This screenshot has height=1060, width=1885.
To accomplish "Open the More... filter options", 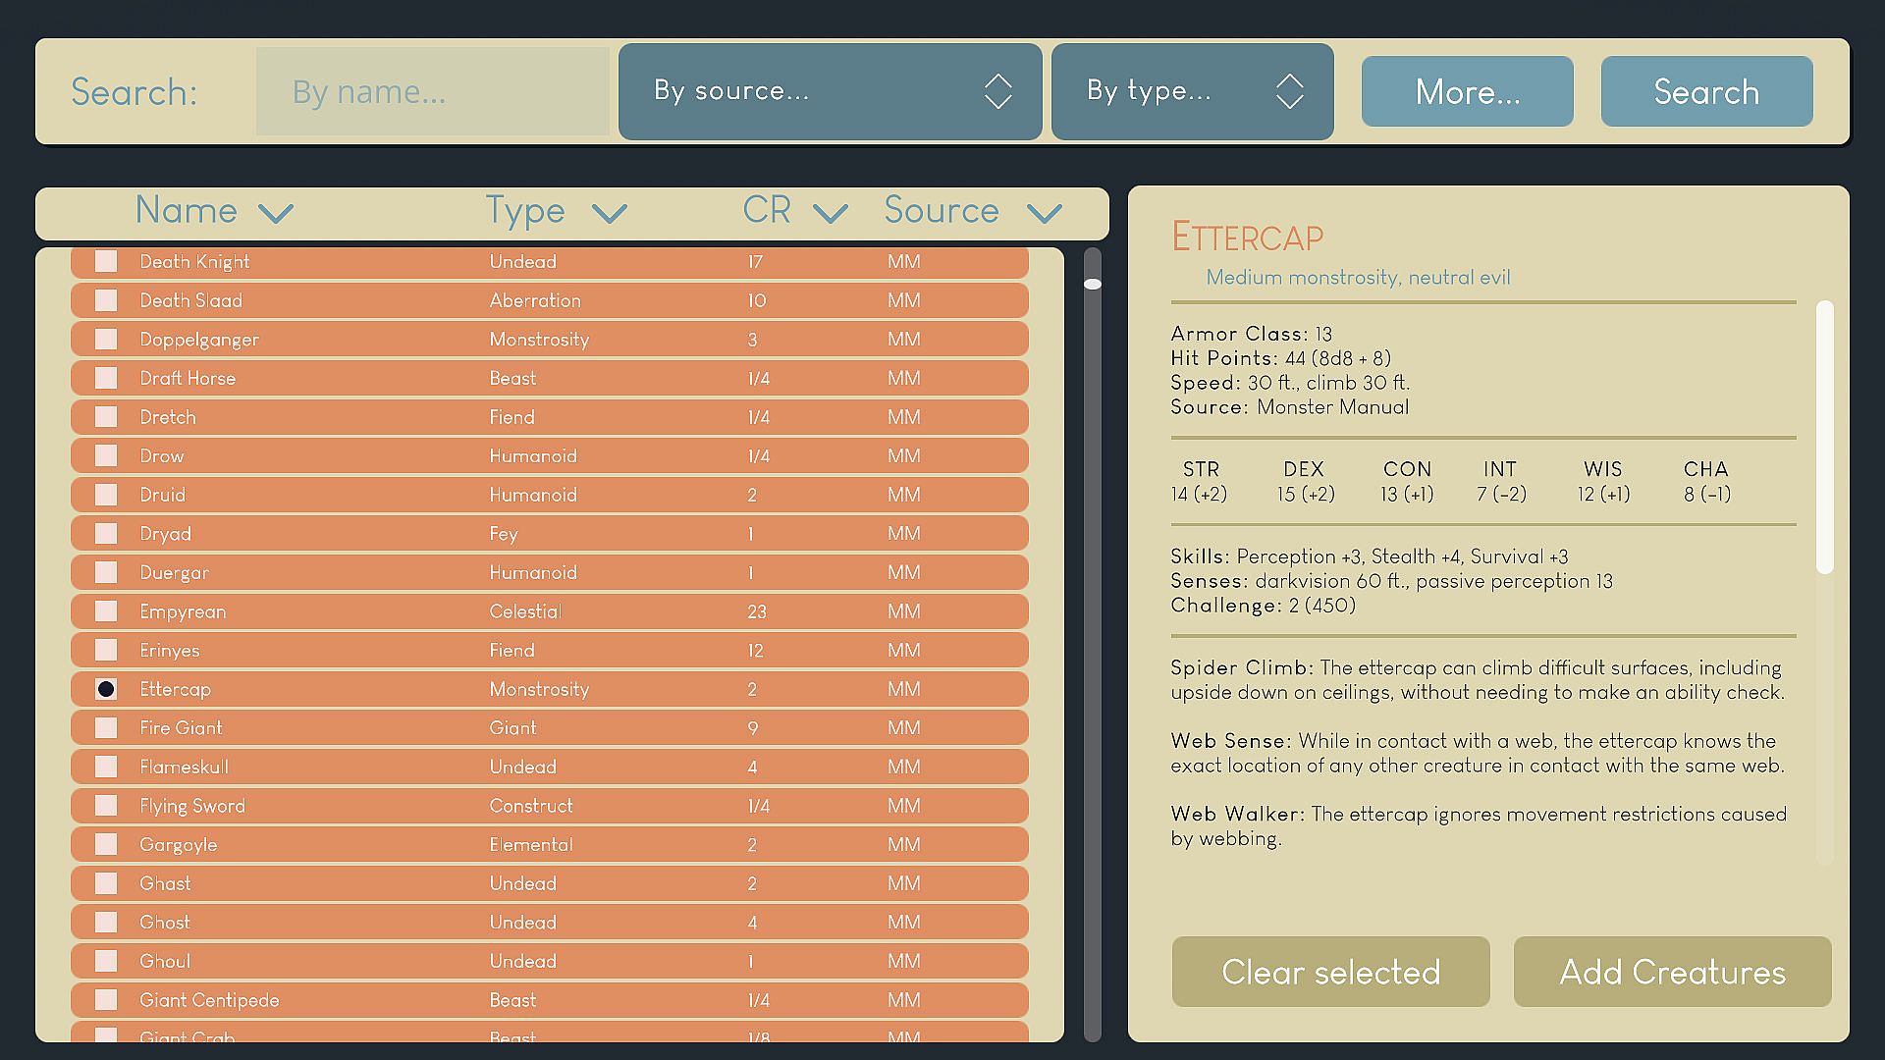I will [1467, 91].
